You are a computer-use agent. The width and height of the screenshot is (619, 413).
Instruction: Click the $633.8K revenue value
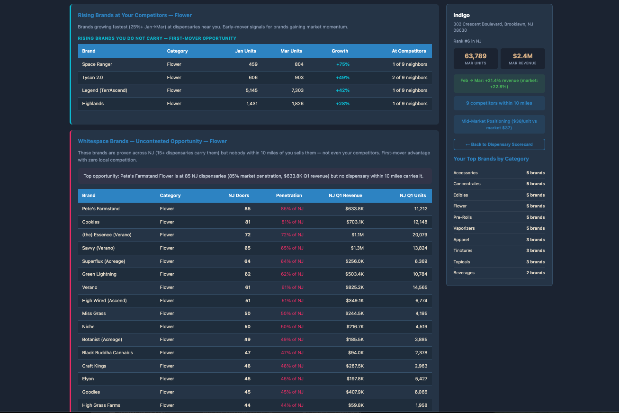click(x=355, y=209)
